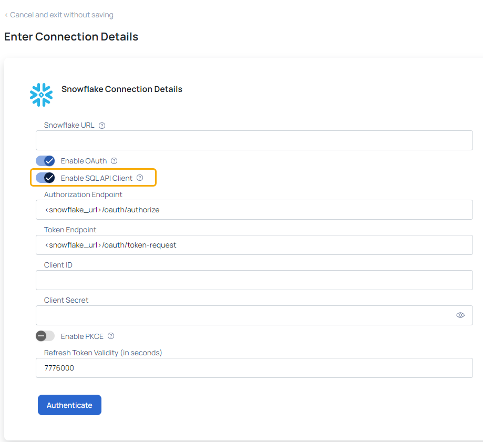This screenshot has width=483, height=442.
Task: Click the Snowflake Connection Details heading
Action: tap(122, 89)
